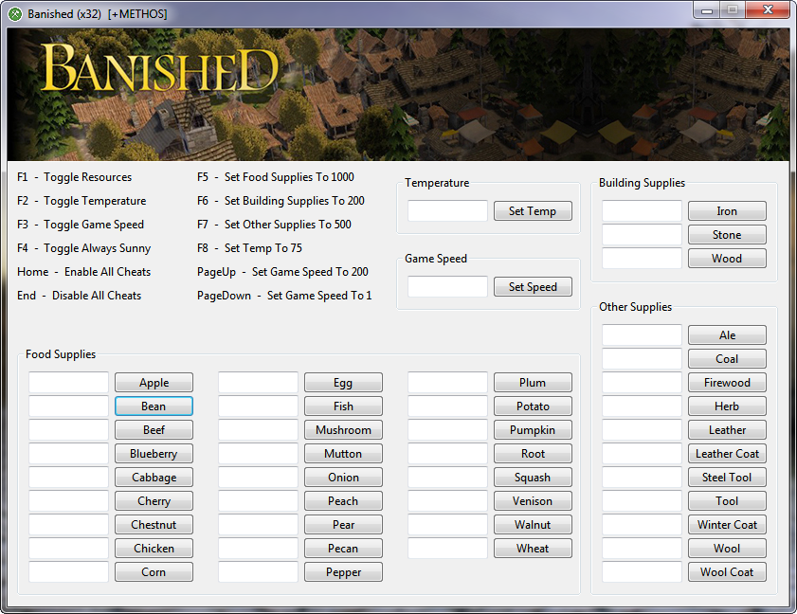Click the Set Temp button
Image resolution: width=797 pixels, height=614 pixels.
(533, 211)
